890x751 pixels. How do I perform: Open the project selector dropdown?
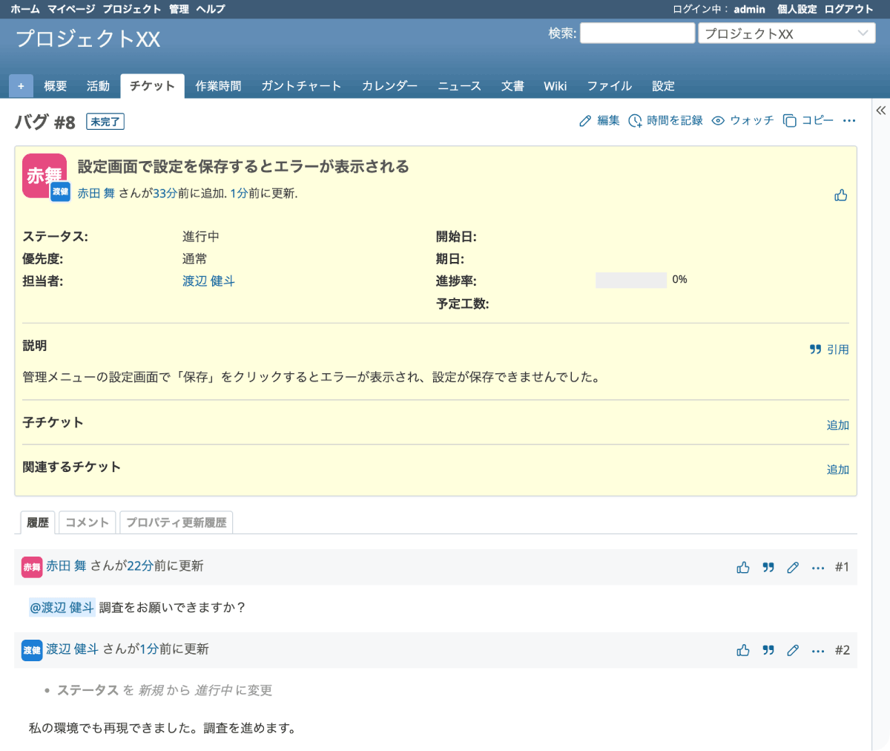786,33
